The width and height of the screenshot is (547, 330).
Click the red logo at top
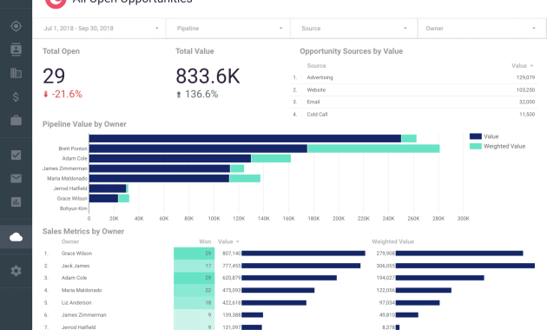tap(56, 3)
